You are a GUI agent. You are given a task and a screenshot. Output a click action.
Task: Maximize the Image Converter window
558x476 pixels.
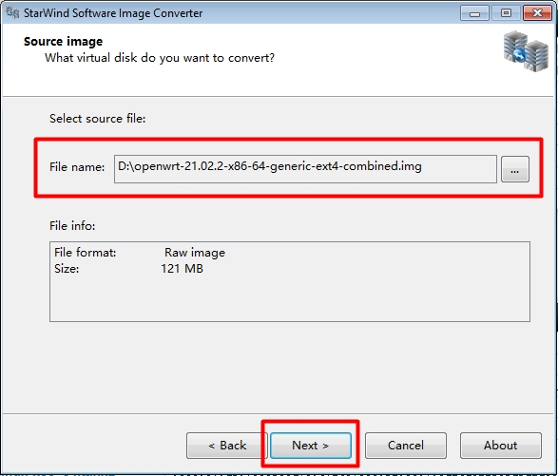[x=506, y=13]
